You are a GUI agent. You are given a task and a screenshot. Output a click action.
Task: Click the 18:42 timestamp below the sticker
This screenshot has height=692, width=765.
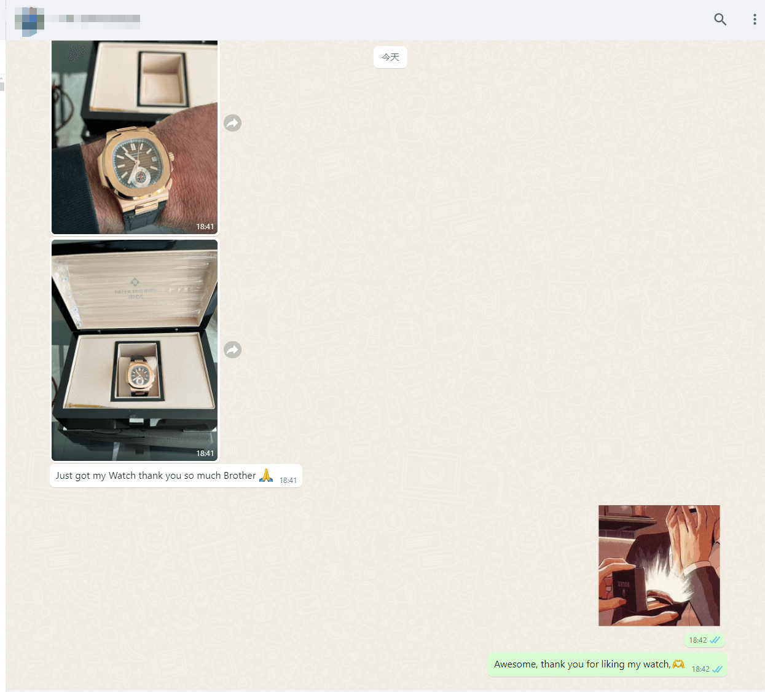tap(697, 640)
